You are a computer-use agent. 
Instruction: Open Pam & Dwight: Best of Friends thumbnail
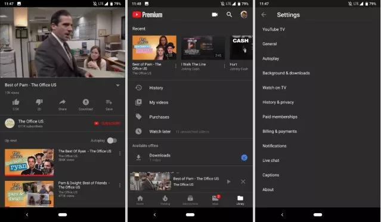(x=29, y=194)
